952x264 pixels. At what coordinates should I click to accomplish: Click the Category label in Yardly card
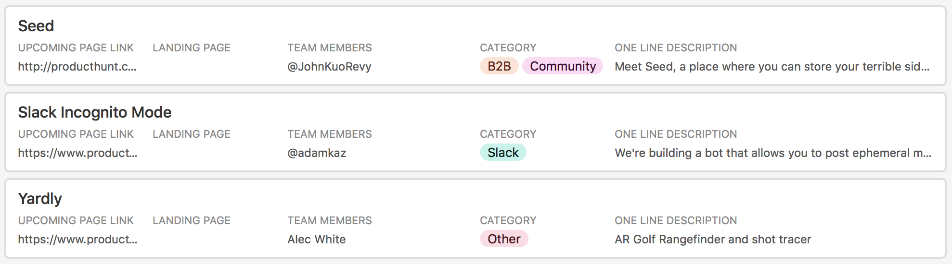(x=508, y=221)
